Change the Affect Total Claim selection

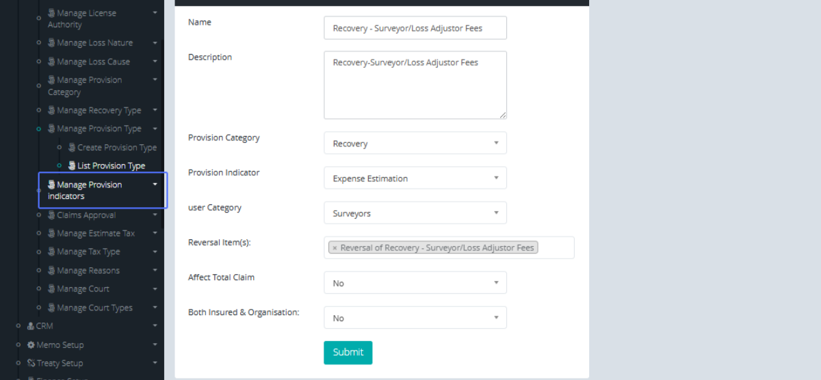(415, 283)
